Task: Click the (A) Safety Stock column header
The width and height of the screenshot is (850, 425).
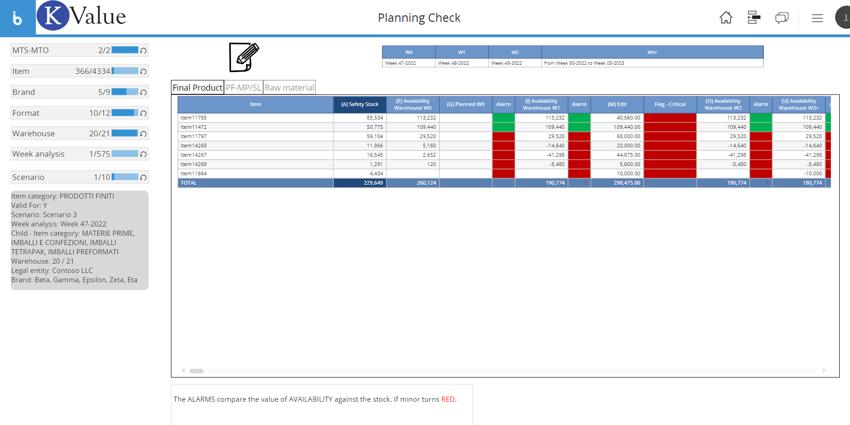Action: (x=360, y=104)
